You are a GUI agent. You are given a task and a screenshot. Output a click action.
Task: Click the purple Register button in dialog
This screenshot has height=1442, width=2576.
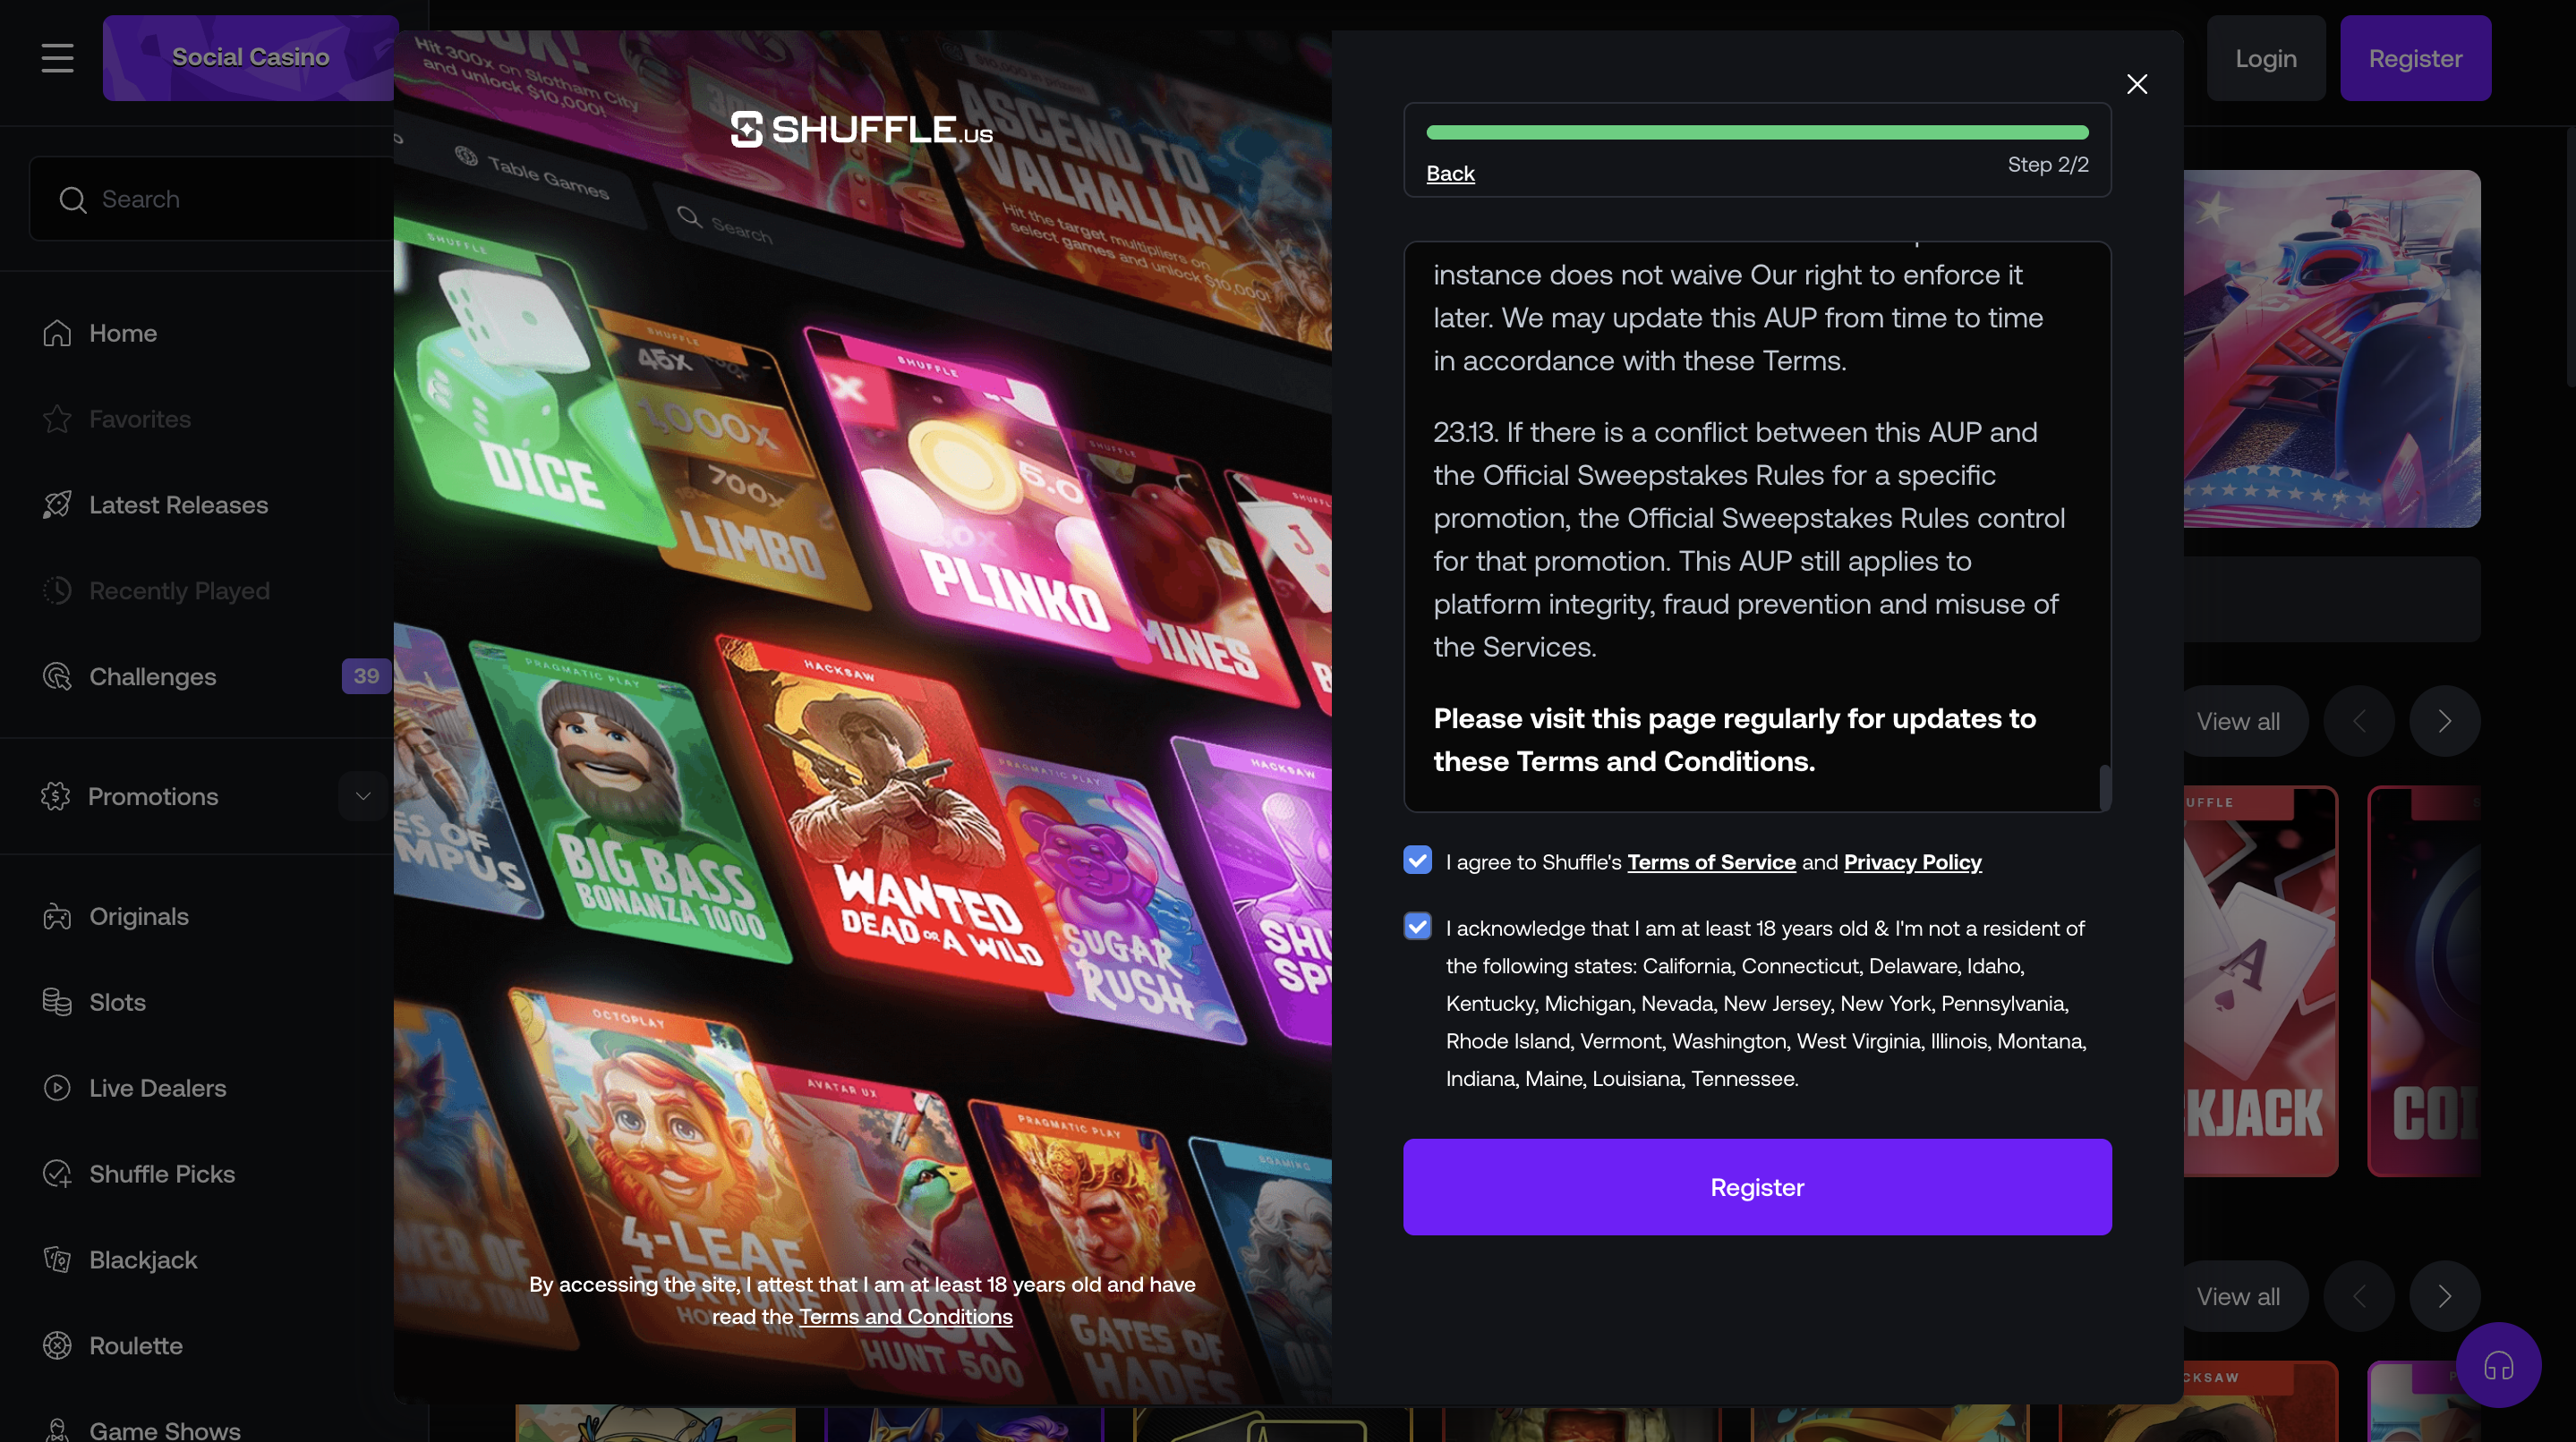coord(1757,1187)
